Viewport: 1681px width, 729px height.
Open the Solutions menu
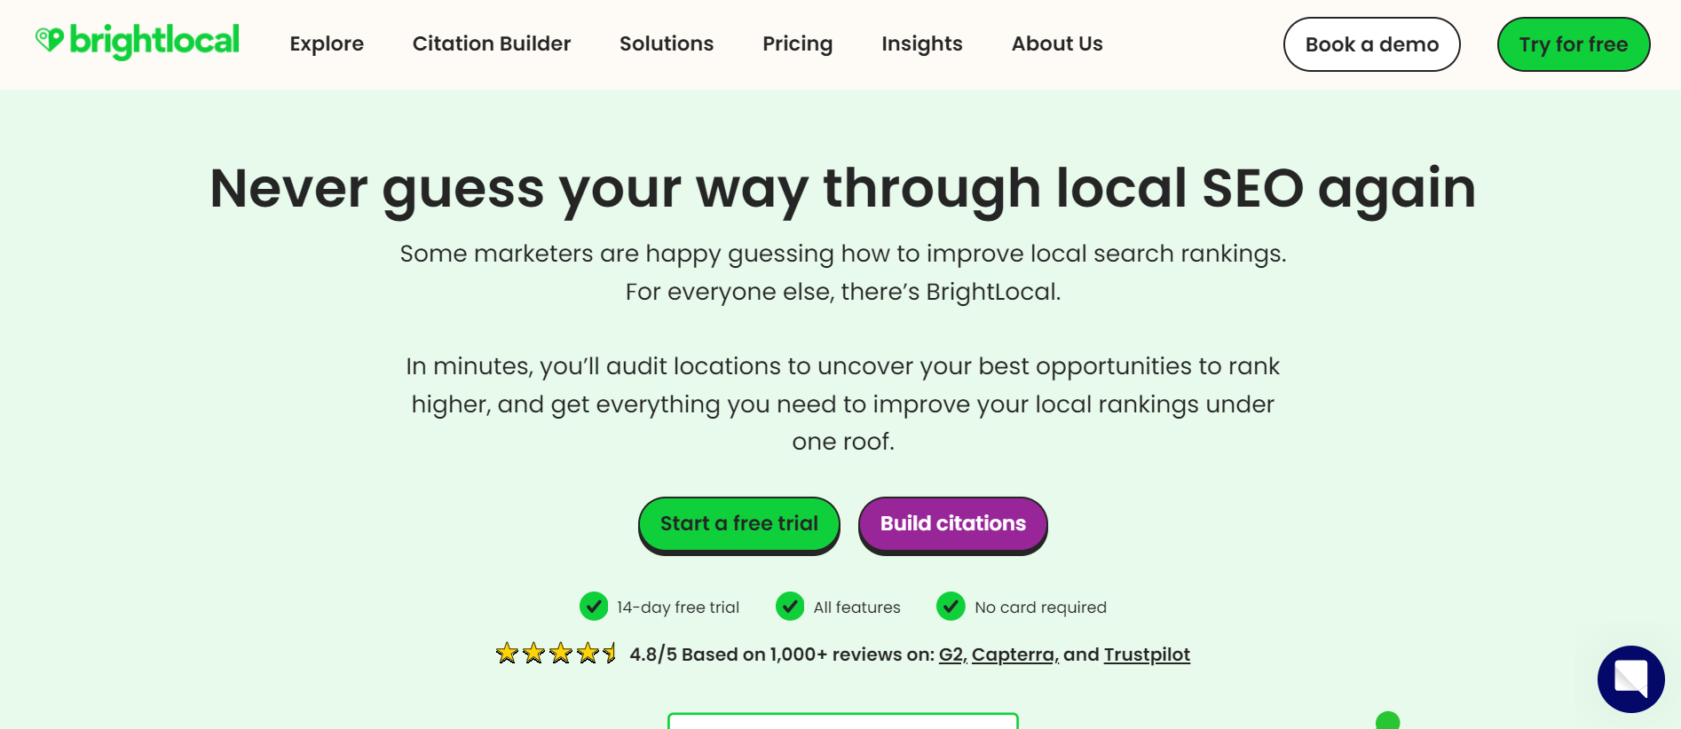[x=667, y=43]
